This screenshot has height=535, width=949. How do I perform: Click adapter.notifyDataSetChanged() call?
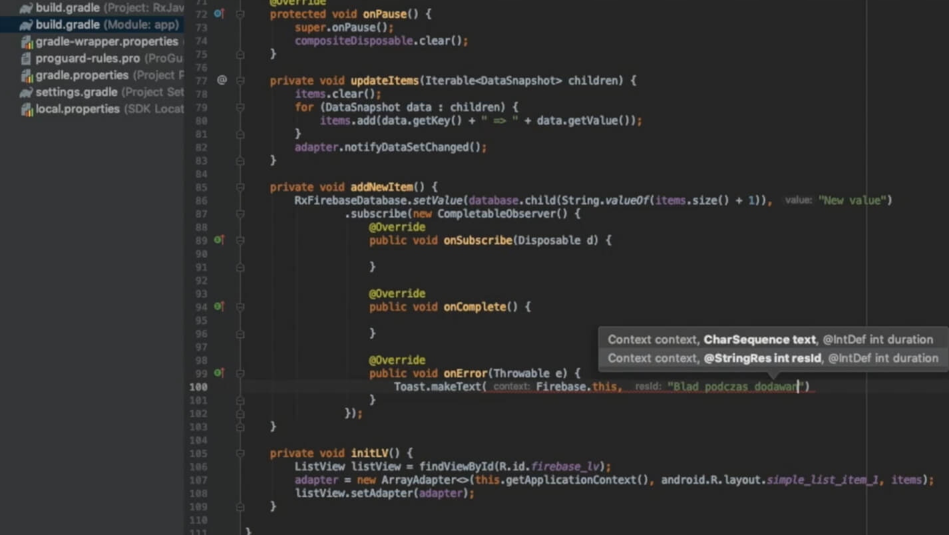pyautogui.click(x=391, y=147)
